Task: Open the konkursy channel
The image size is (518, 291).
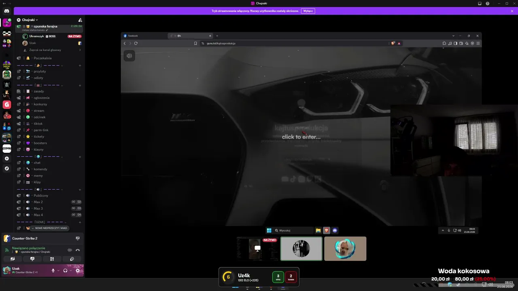Action: click(x=49, y=104)
